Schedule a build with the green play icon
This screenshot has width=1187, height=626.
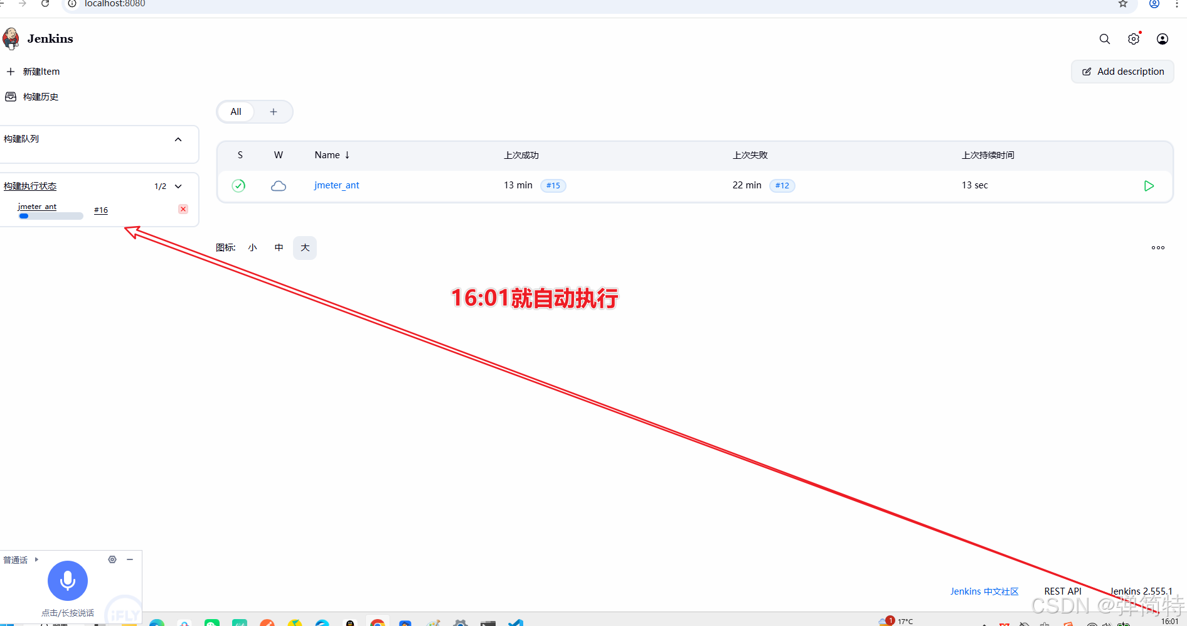pyautogui.click(x=1149, y=186)
